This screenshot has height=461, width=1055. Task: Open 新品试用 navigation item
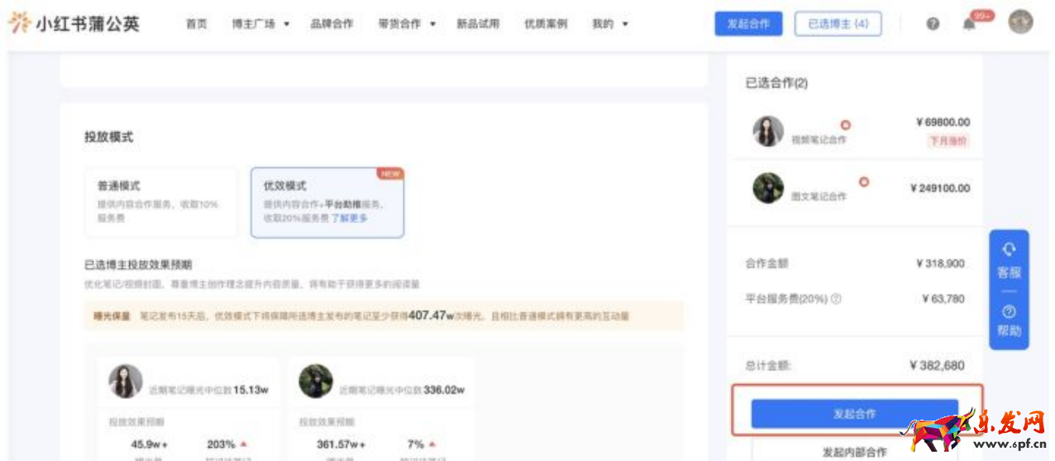click(478, 24)
